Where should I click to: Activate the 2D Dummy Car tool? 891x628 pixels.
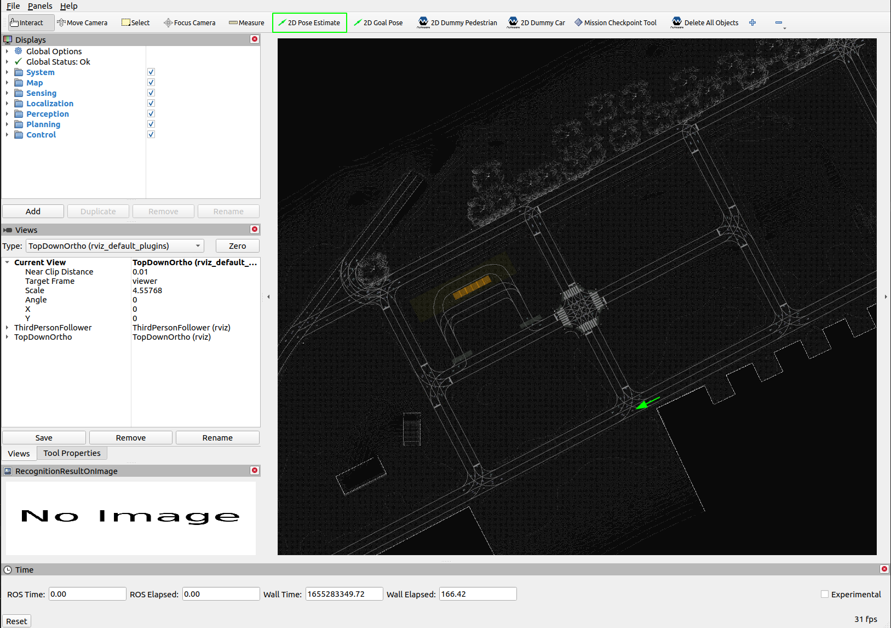pyautogui.click(x=537, y=22)
